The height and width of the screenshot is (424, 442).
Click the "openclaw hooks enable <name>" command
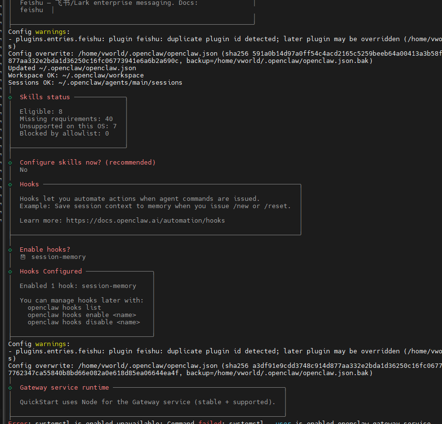pyautogui.click(x=81, y=315)
